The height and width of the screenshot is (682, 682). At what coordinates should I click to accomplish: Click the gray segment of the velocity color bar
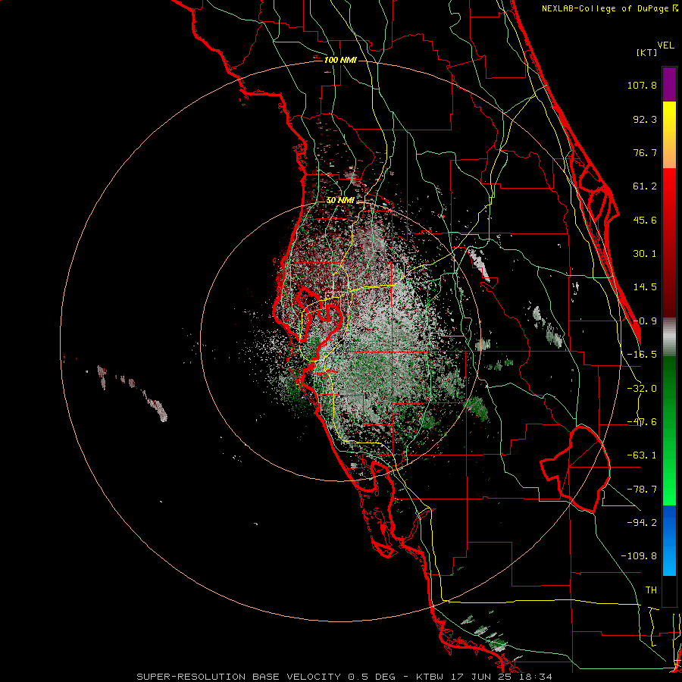click(x=669, y=337)
